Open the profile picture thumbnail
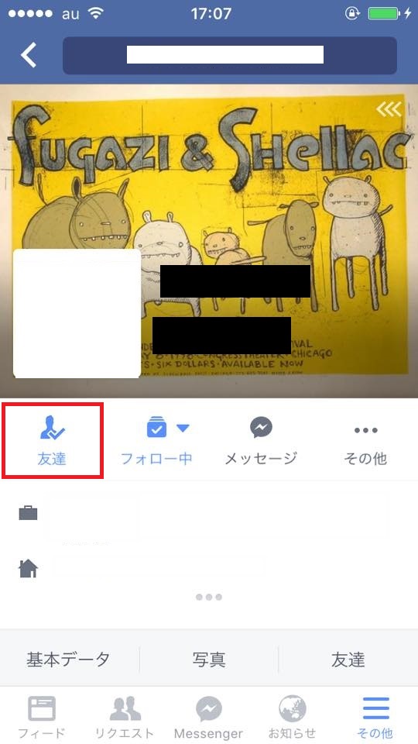 (77, 313)
